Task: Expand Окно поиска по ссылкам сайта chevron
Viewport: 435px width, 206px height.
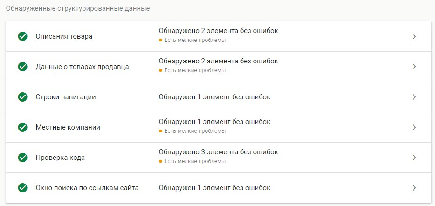Action: (x=414, y=188)
